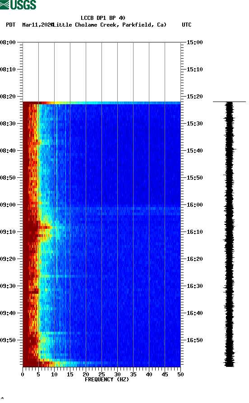
Task: Click the 25 Hz frequency axis label
Action: point(101,375)
